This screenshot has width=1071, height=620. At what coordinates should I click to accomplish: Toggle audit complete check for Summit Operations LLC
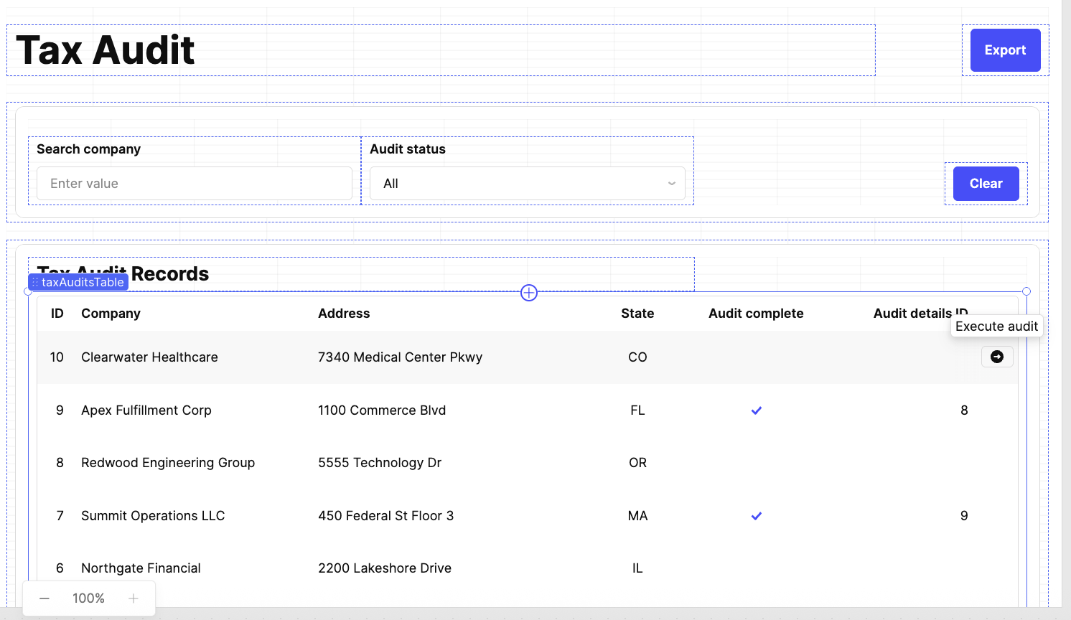pyautogui.click(x=756, y=516)
